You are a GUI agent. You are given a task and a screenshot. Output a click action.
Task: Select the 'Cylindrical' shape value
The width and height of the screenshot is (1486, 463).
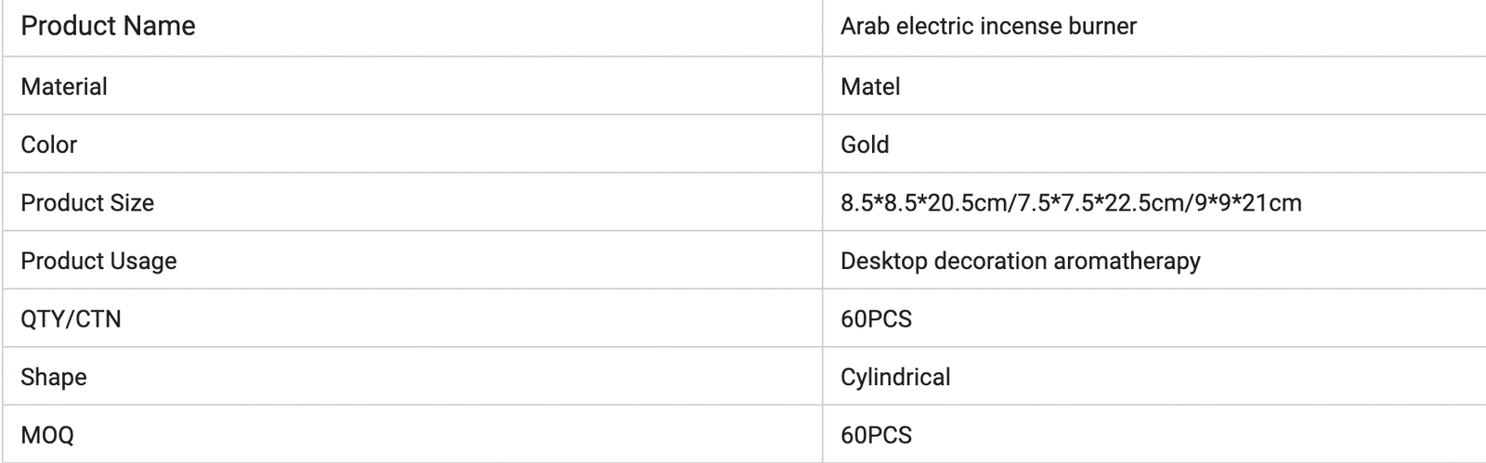point(895,377)
